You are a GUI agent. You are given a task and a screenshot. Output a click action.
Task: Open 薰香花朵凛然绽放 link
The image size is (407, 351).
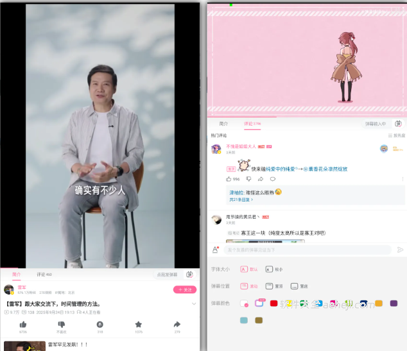[325, 169]
